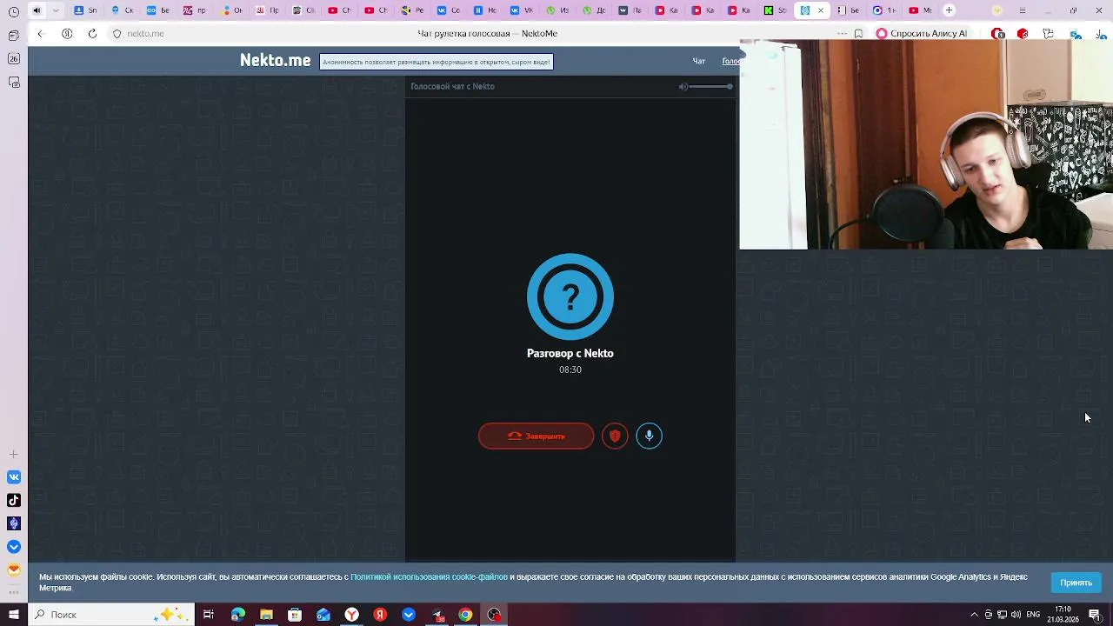Click the red cube extension icon
Viewport: 1113px width, 626px height.
1023,33
